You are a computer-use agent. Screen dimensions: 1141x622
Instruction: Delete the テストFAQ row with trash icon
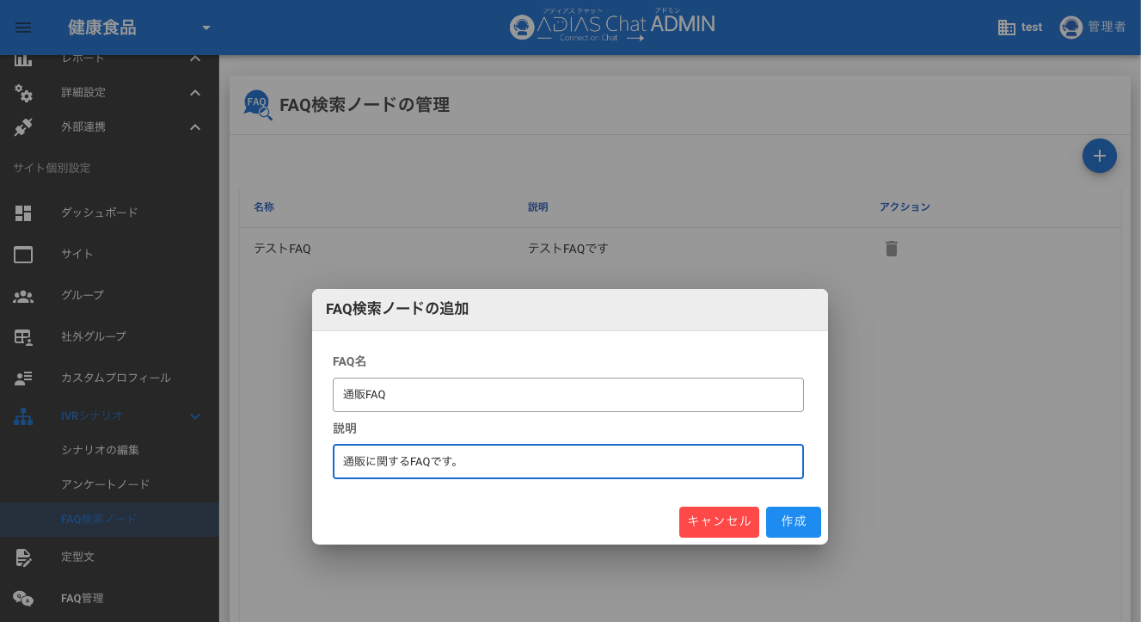coord(892,249)
